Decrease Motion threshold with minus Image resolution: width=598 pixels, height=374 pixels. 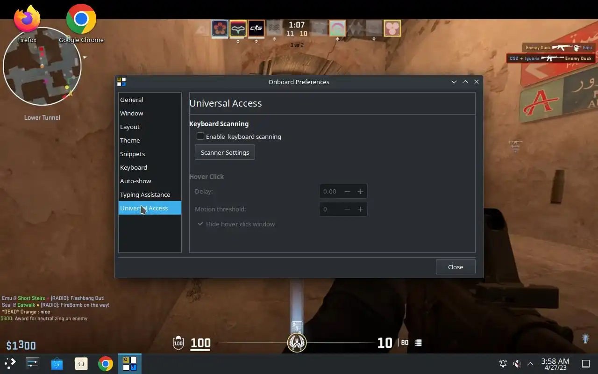pos(347,209)
